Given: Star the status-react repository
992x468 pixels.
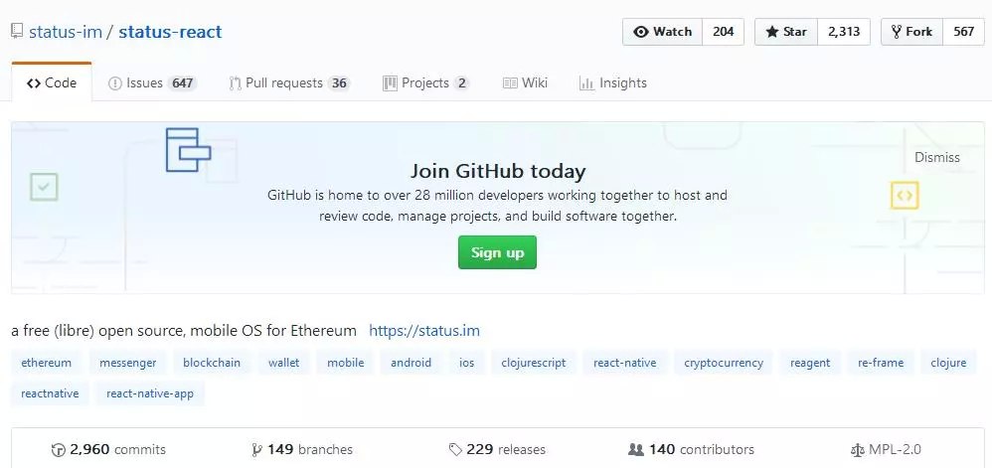Looking at the screenshot, I should 786,32.
